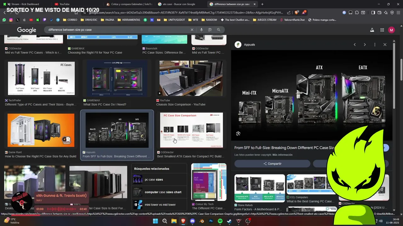This screenshot has height=226, width=403.
Task: Submit search with magnifying glass icon
Action: 219,30
